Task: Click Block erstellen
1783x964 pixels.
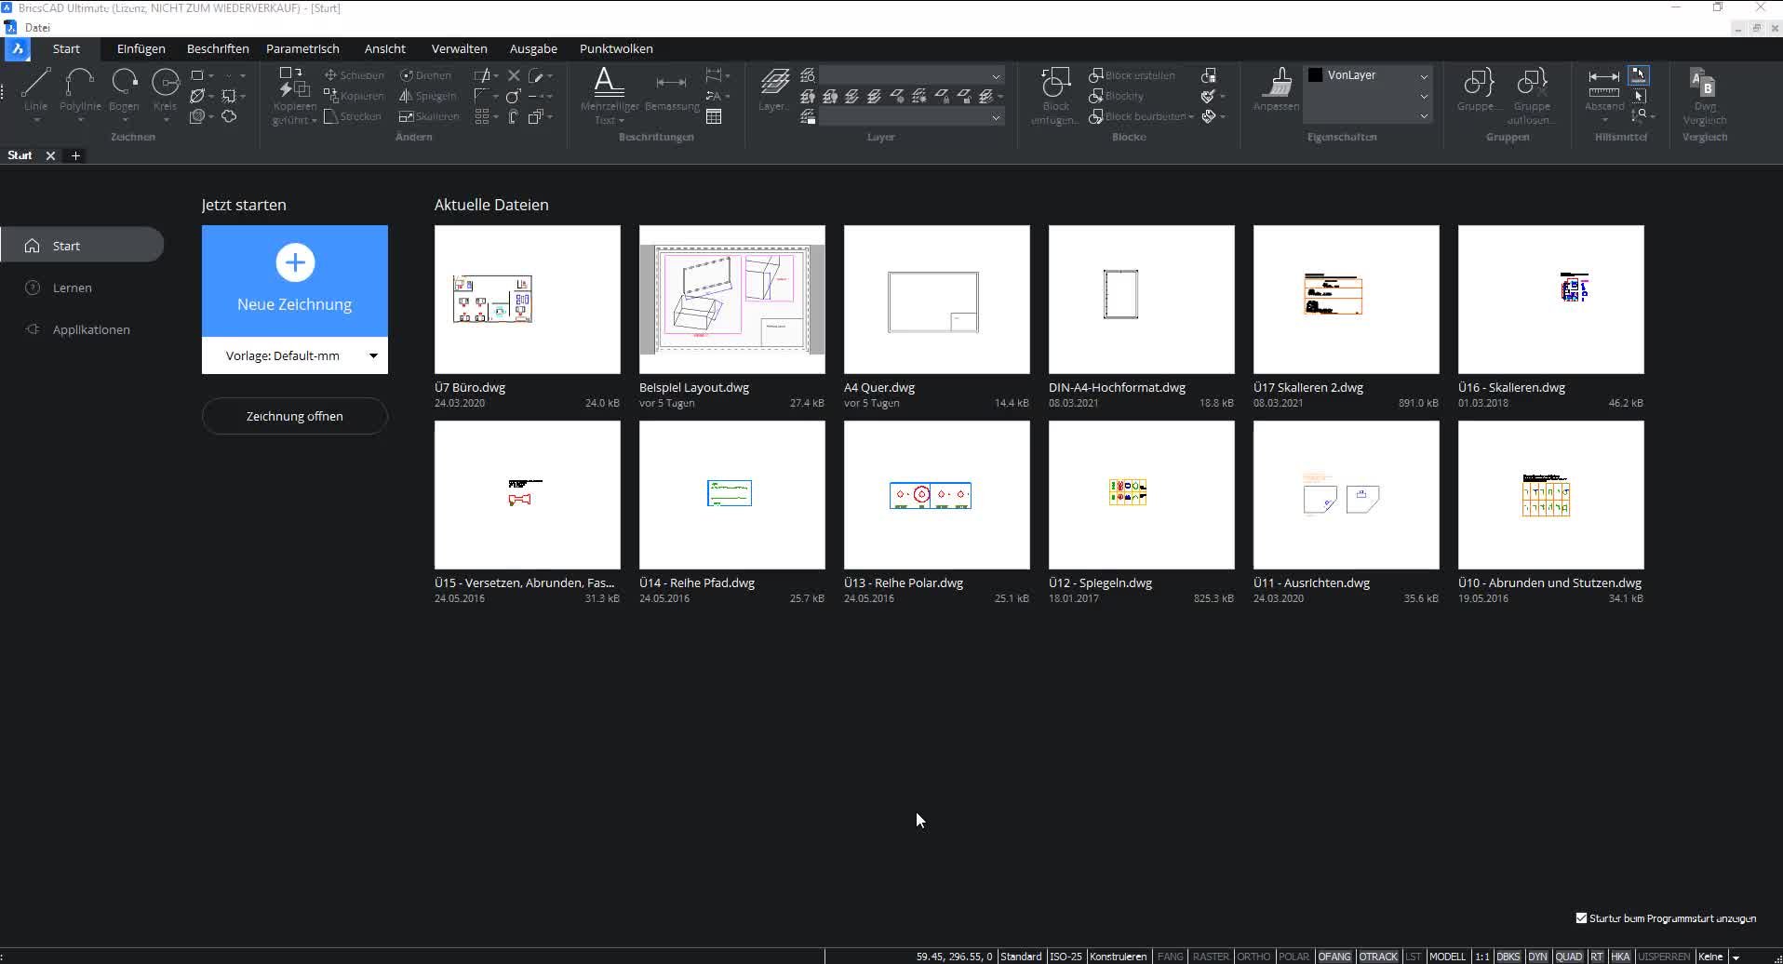Action: [x=1132, y=75]
